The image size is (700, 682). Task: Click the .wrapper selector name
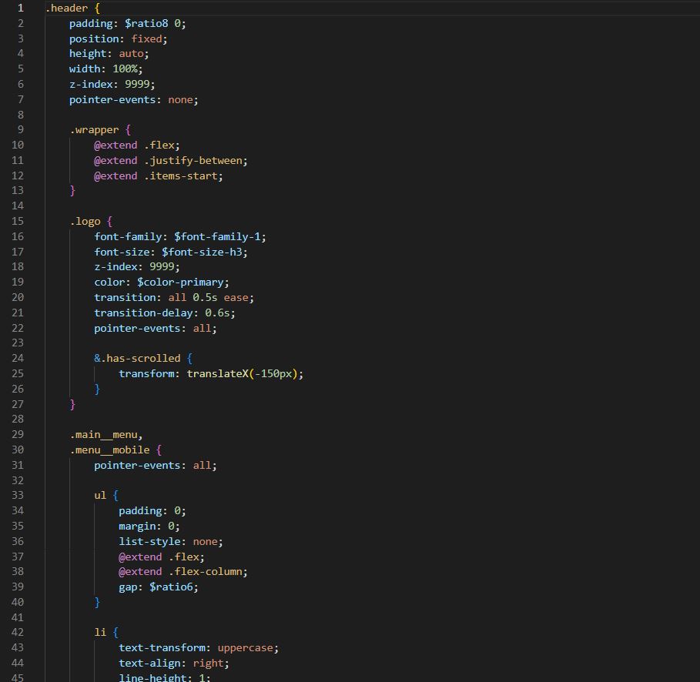click(x=94, y=130)
